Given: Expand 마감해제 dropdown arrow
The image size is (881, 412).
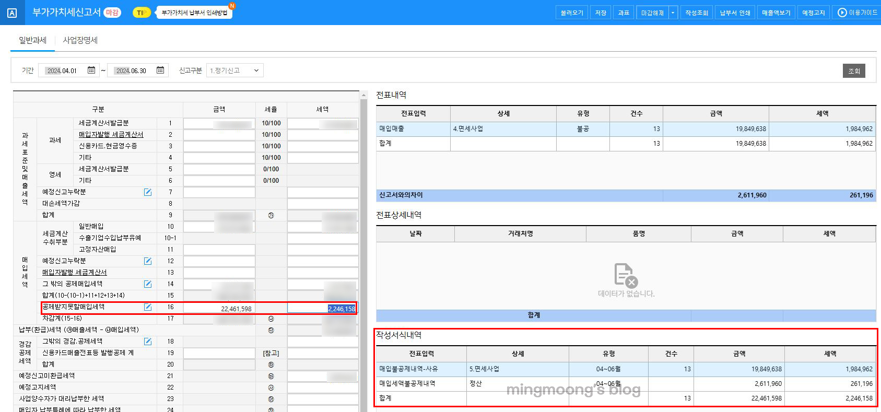Looking at the screenshot, I should (673, 13).
